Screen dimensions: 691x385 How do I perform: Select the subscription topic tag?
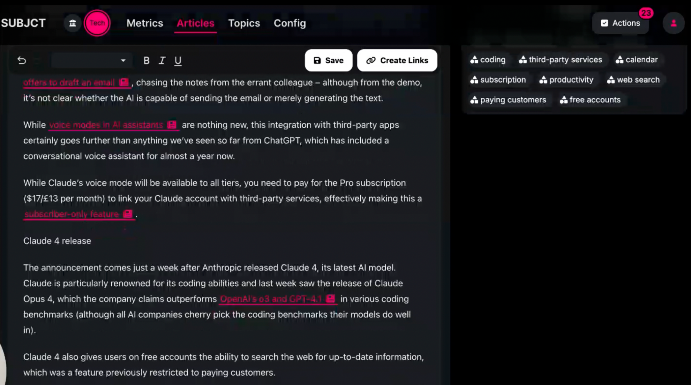click(x=498, y=80)
